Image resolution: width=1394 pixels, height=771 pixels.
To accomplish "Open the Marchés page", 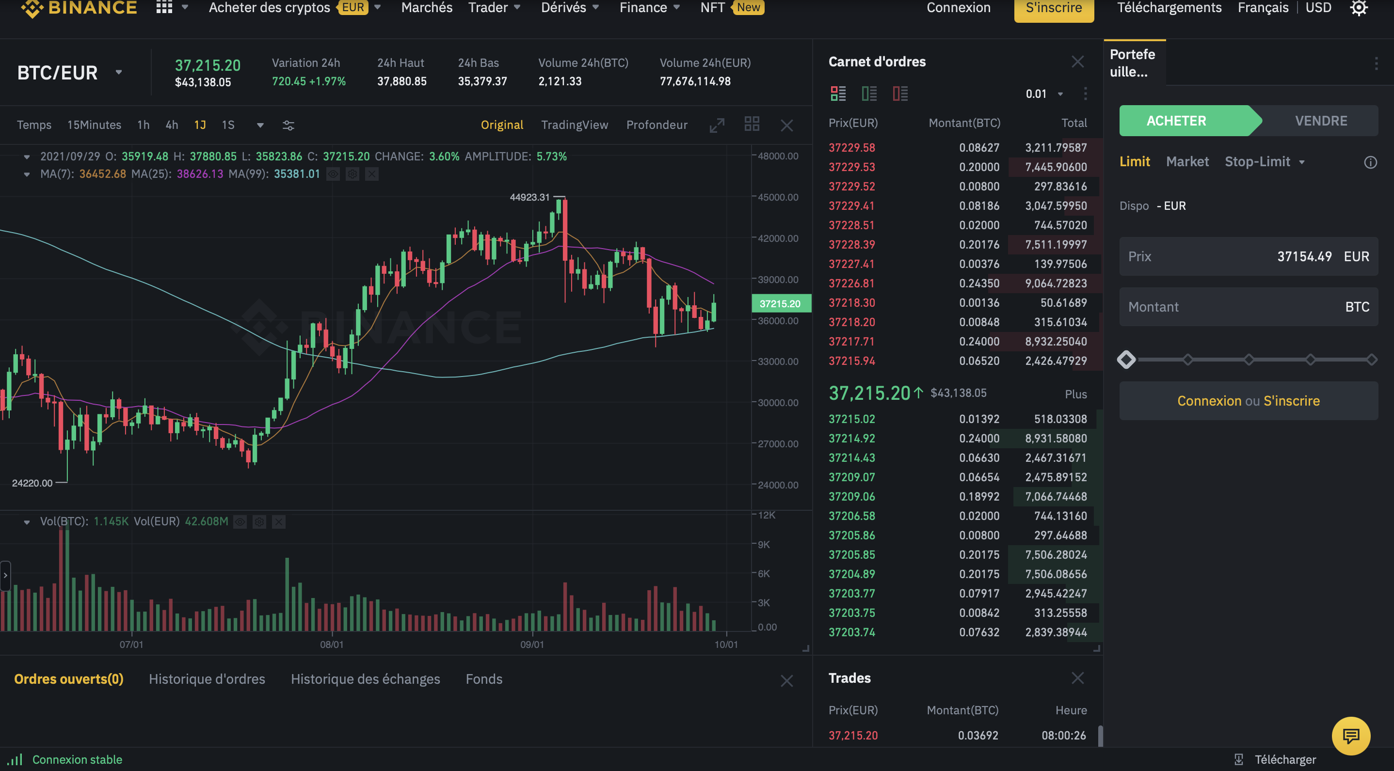I will (426, 8).
